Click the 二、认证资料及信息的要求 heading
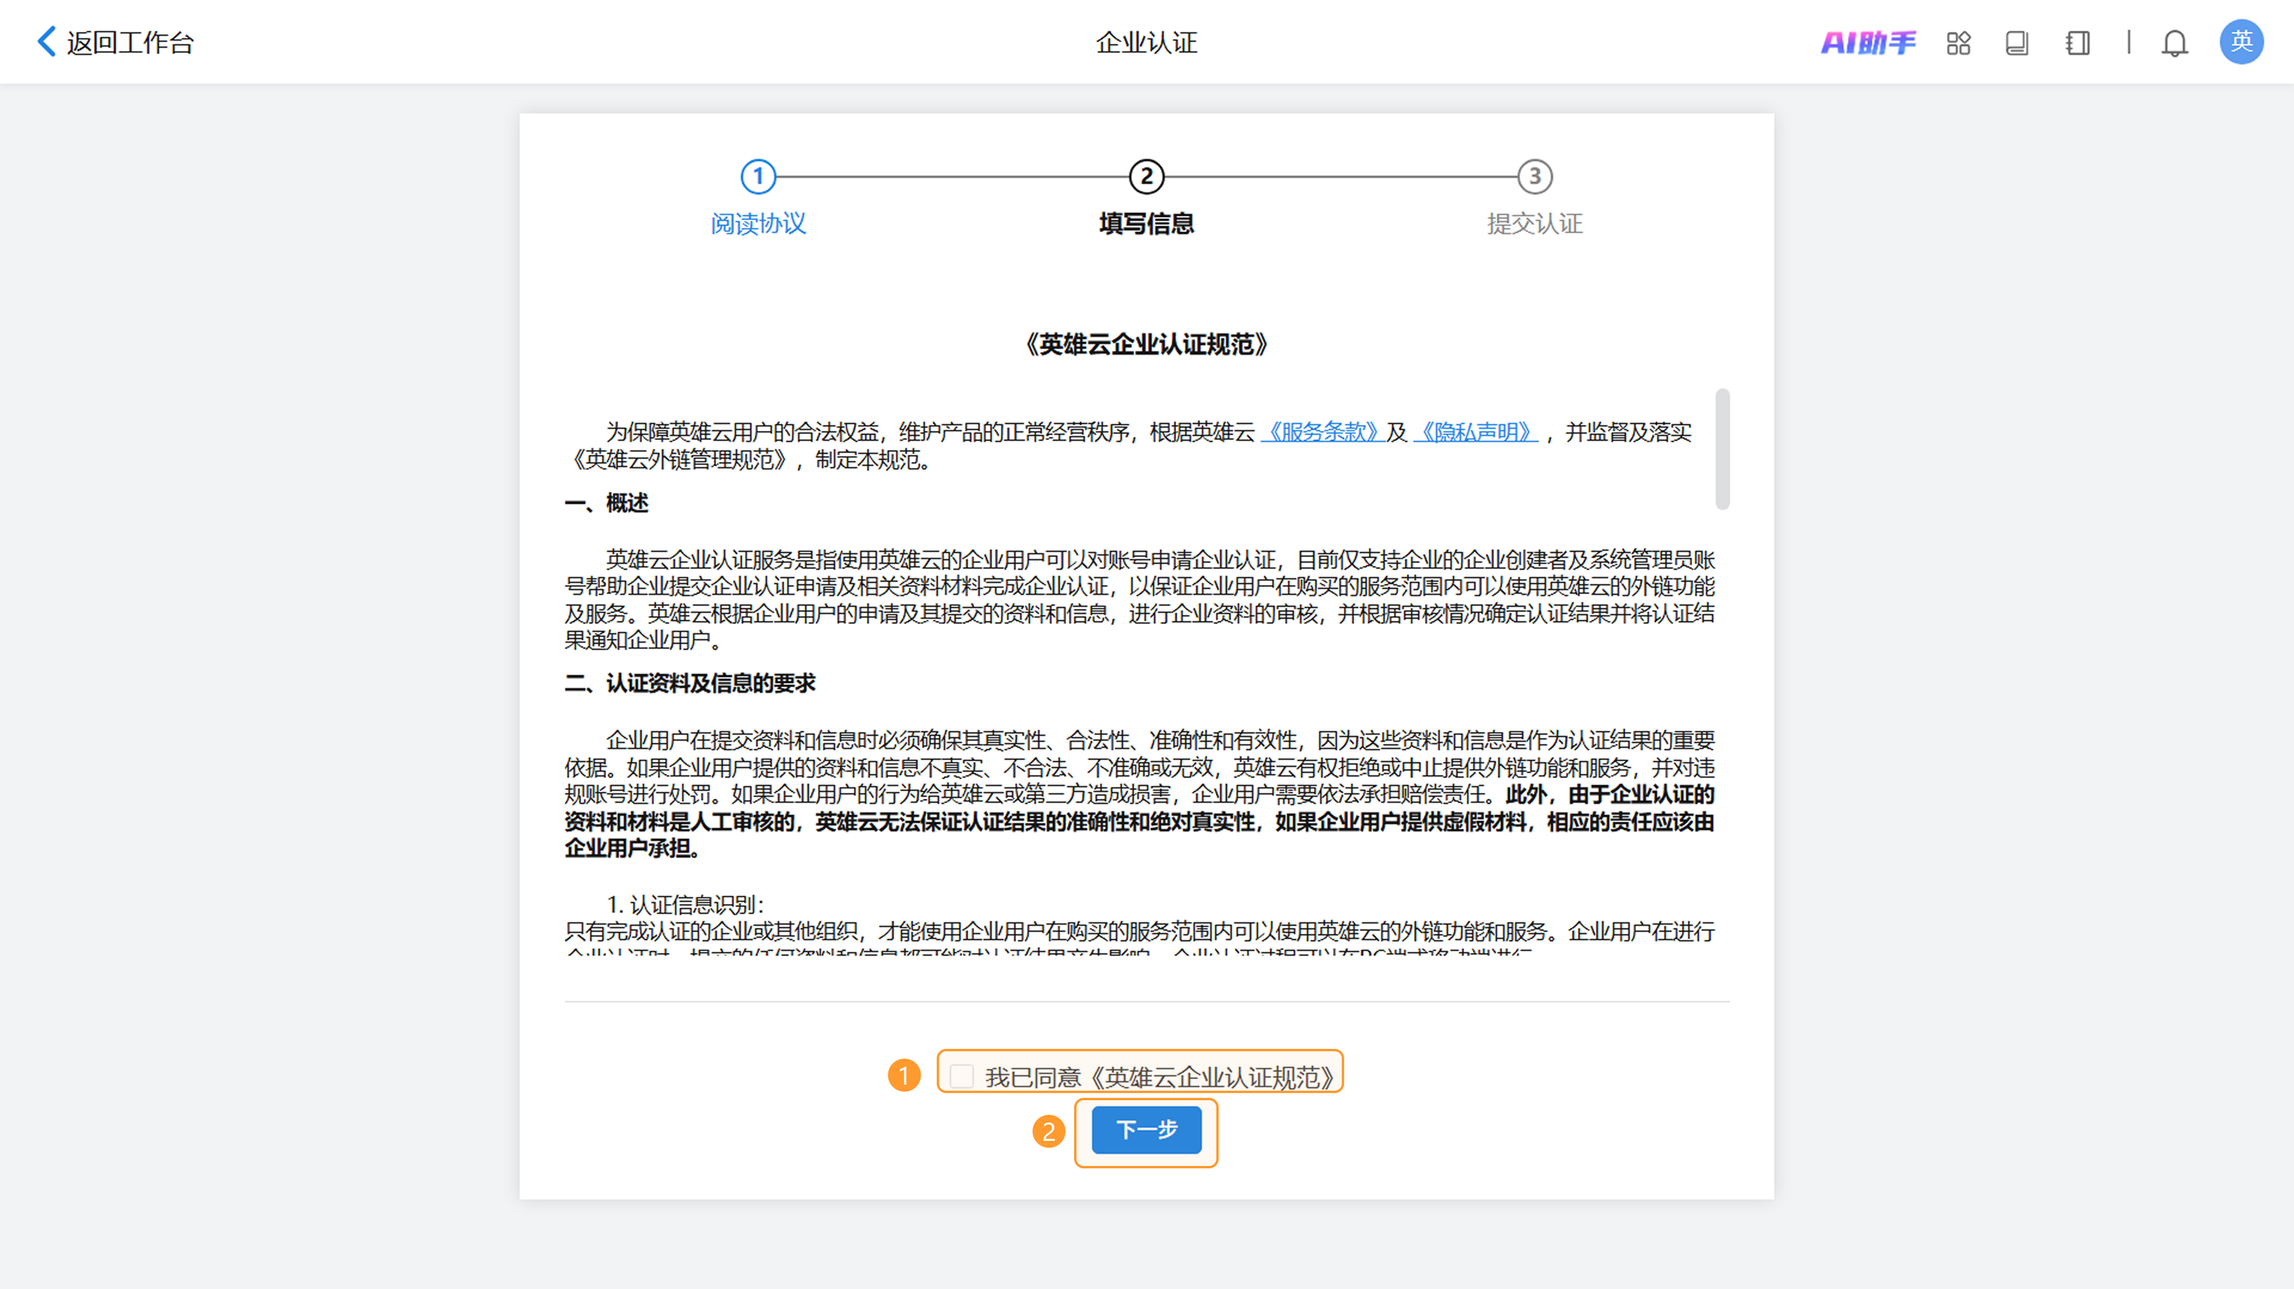2294x1289 pixels. pos(690,683)
